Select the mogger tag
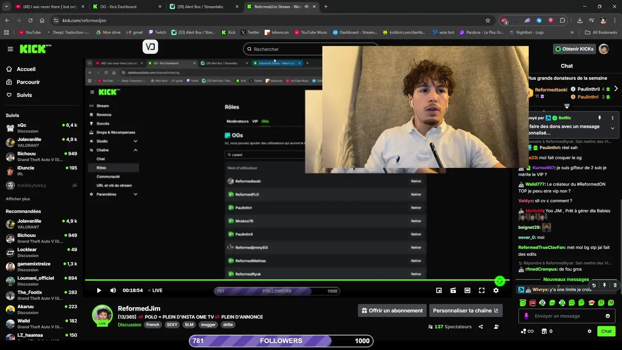 pos(208,325)
